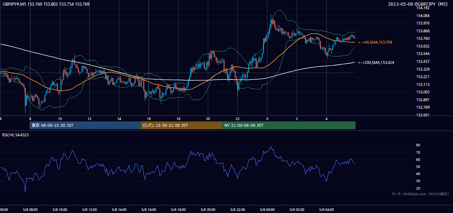Click the RSI scale value 60
Viewport: 453px width, 213px height.
[x=418, y=159]
